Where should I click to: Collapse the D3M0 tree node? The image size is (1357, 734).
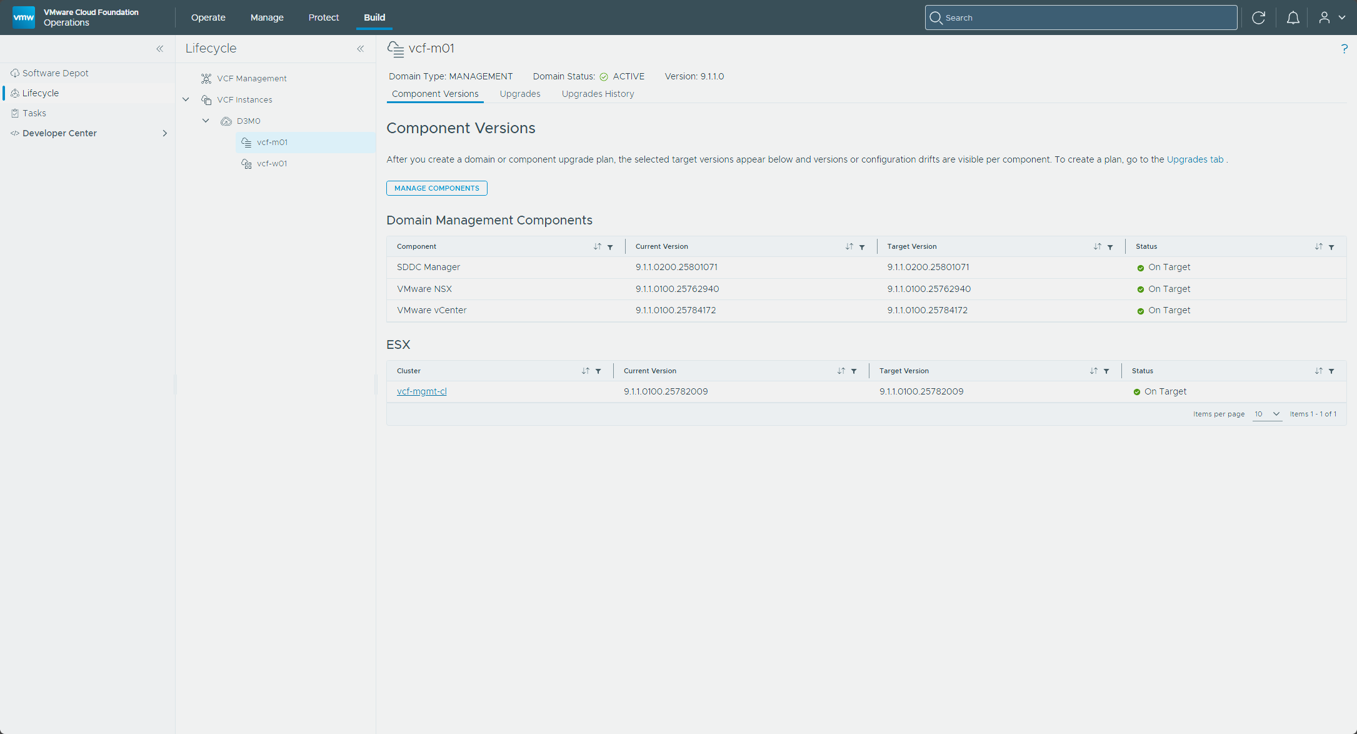pos(206,121)
